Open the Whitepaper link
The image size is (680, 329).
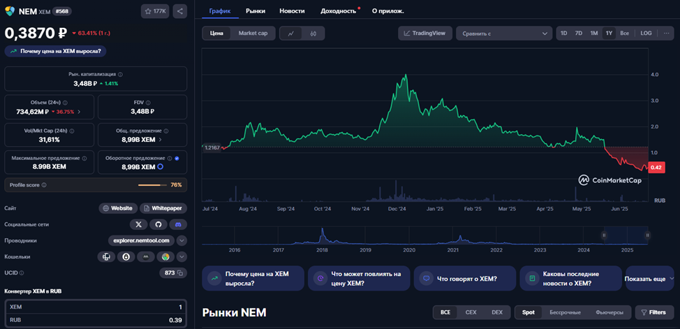click(x=163, y=208)
